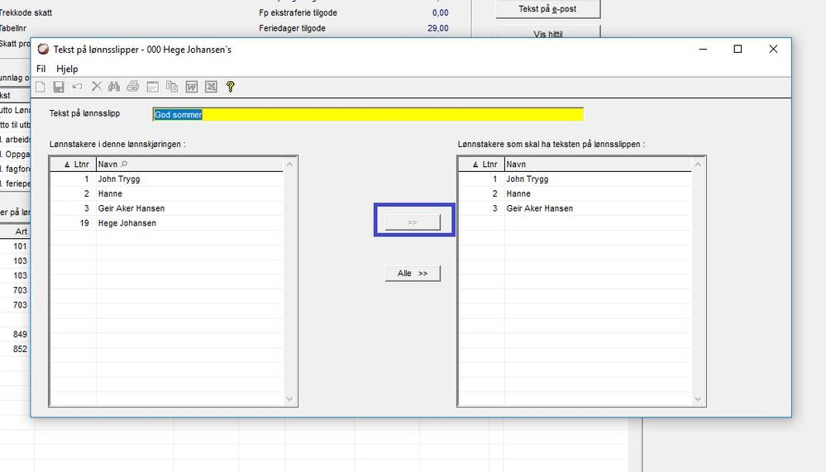Screen dimensions: 826x472
Task: Click Vis hittil button in background window
Action: [548, 33]
